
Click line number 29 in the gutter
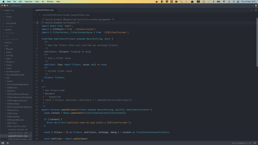pyautogui.click(x=37, y=110)
